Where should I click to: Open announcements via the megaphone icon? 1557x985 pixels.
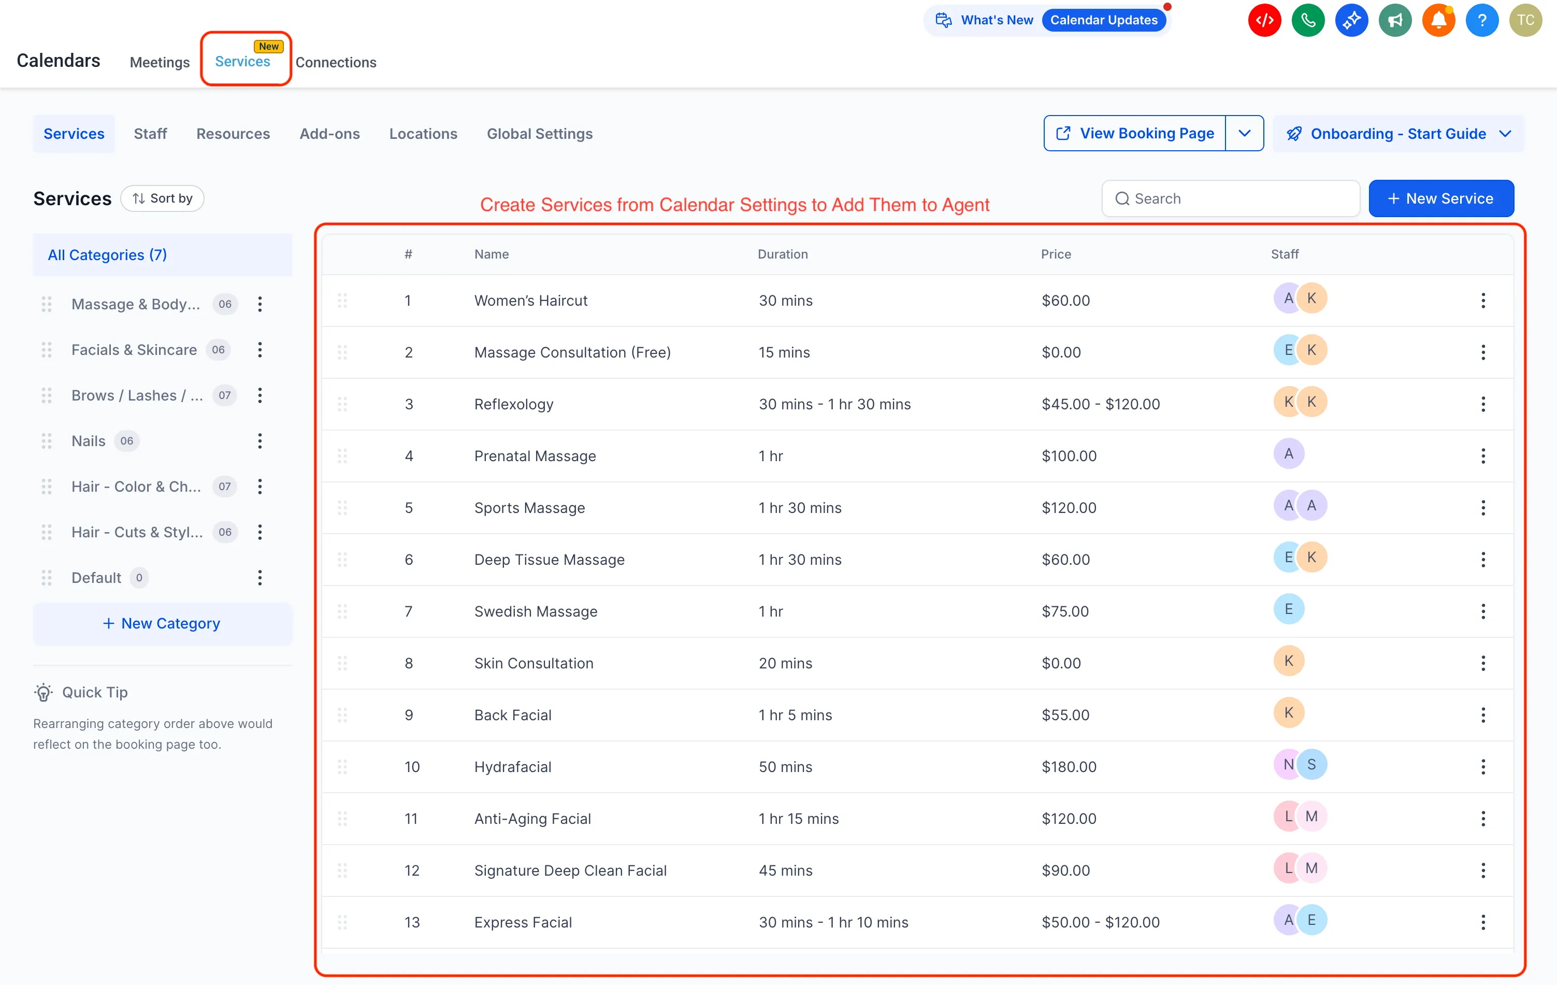click(x=1395, y=20)
